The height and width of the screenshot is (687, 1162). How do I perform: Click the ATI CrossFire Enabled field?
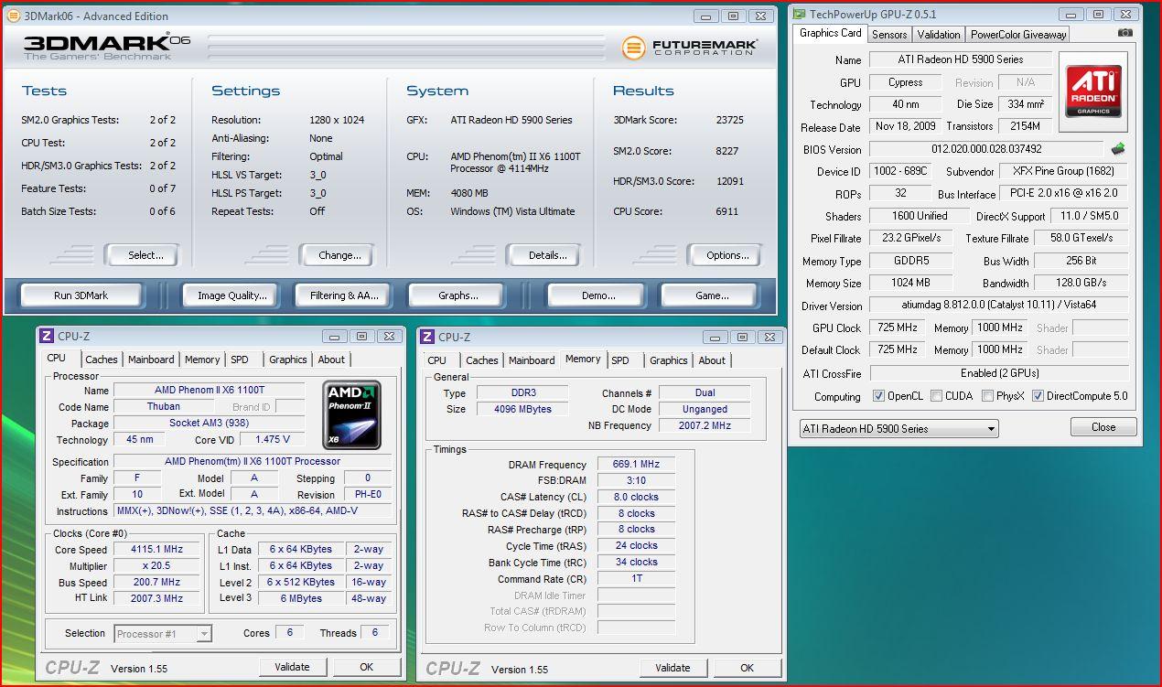(x=998, y=373)
